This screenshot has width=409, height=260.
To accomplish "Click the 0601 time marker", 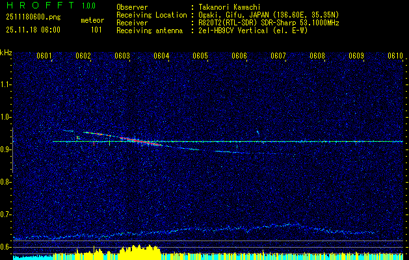I will click(44, 56).
